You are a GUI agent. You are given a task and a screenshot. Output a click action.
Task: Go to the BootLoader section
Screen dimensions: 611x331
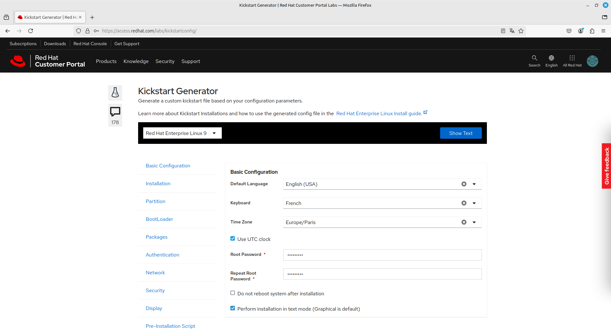click(x=159, y=219)
